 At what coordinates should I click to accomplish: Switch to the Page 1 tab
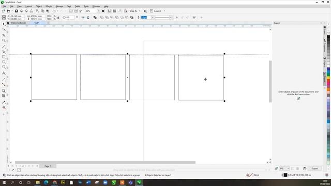tap(48, 166)
